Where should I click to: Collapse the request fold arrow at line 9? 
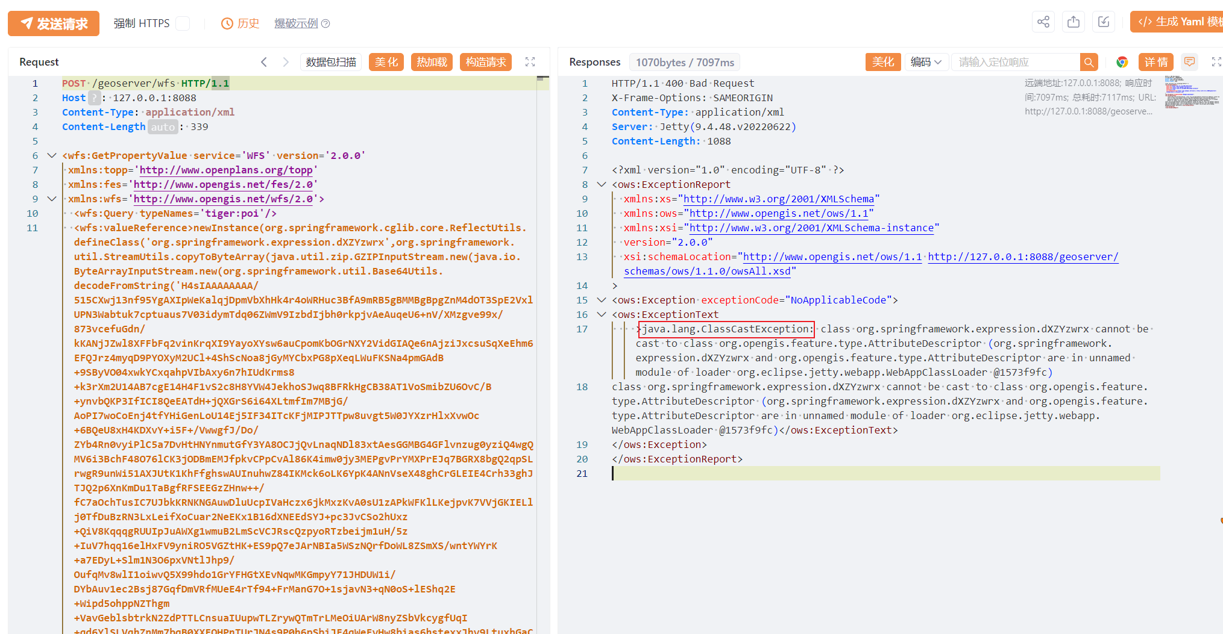coord(52,199)
